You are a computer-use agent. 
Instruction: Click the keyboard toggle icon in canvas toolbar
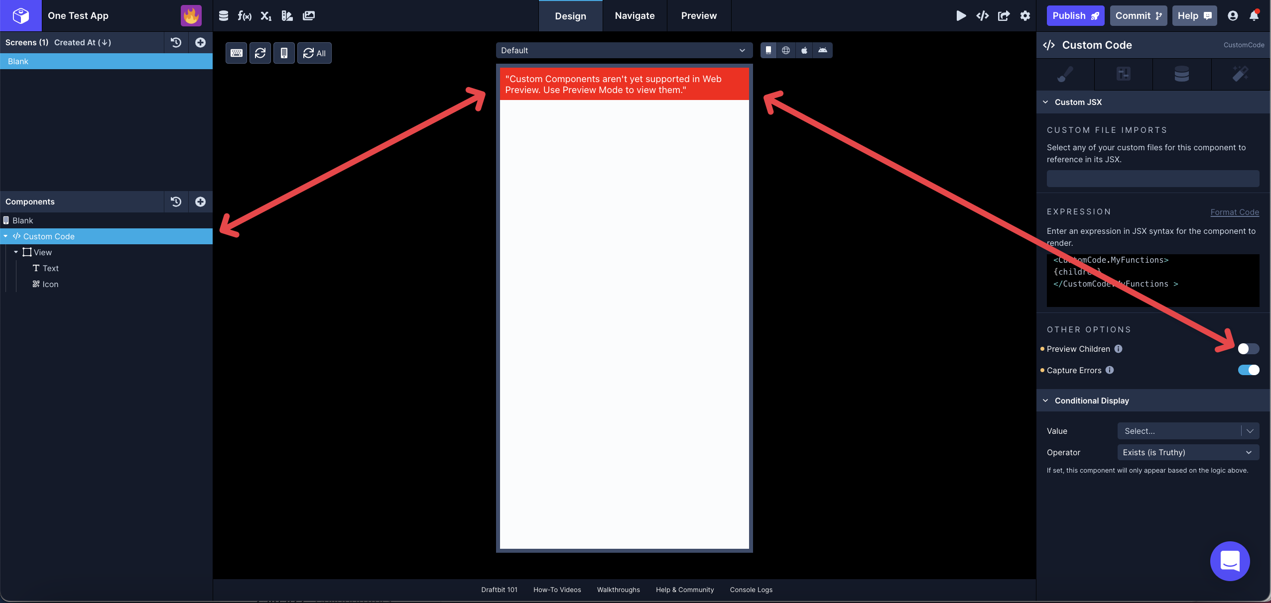(x=237, y=53)
